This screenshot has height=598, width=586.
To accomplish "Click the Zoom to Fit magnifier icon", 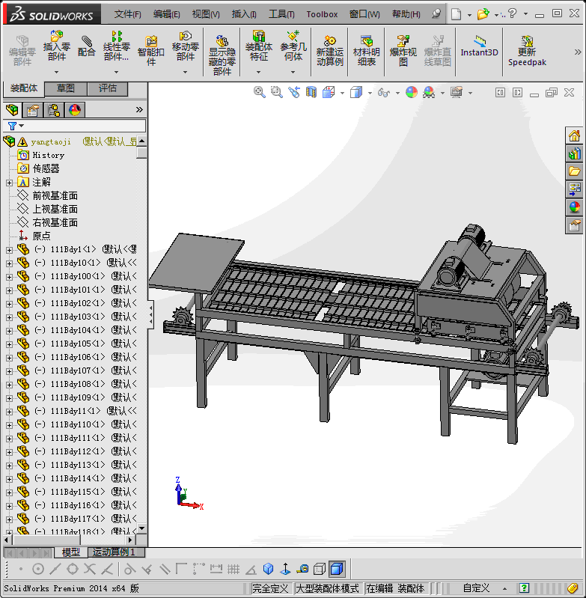I will pyautogui.click(x=259, y=92).
